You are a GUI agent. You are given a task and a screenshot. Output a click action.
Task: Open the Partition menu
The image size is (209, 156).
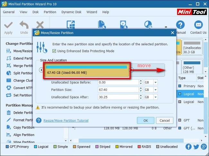50,12
